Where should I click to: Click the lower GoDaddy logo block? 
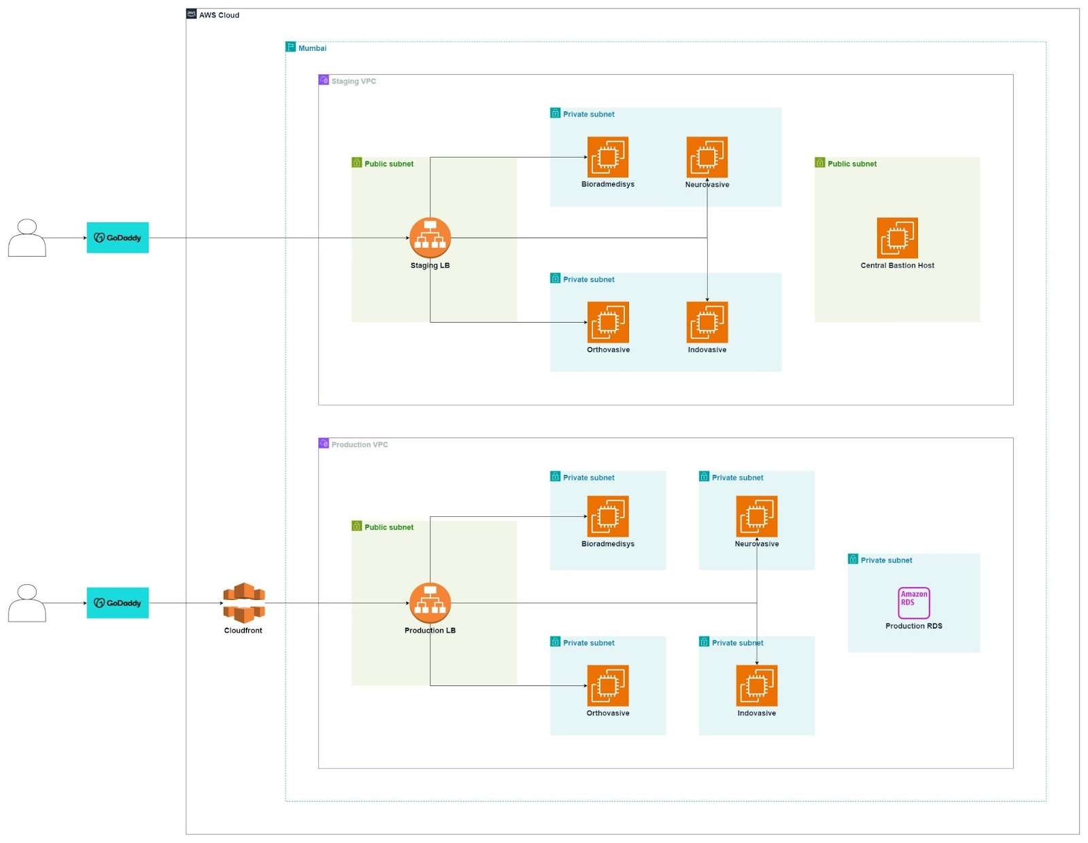tap(117, 603)
